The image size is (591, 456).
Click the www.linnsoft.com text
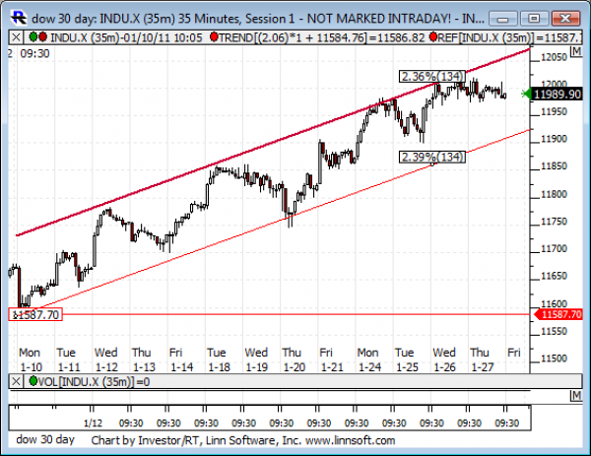(x=350, y=440)
